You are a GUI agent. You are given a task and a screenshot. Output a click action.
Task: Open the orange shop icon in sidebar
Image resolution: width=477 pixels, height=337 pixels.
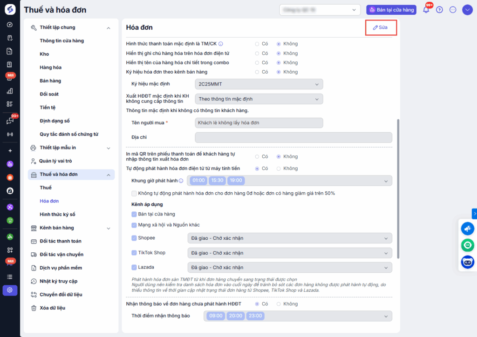pos(10,177)
